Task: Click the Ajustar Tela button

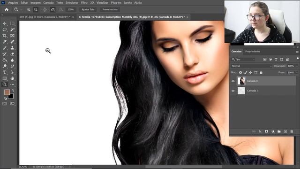Action: [x=88, y=9]
